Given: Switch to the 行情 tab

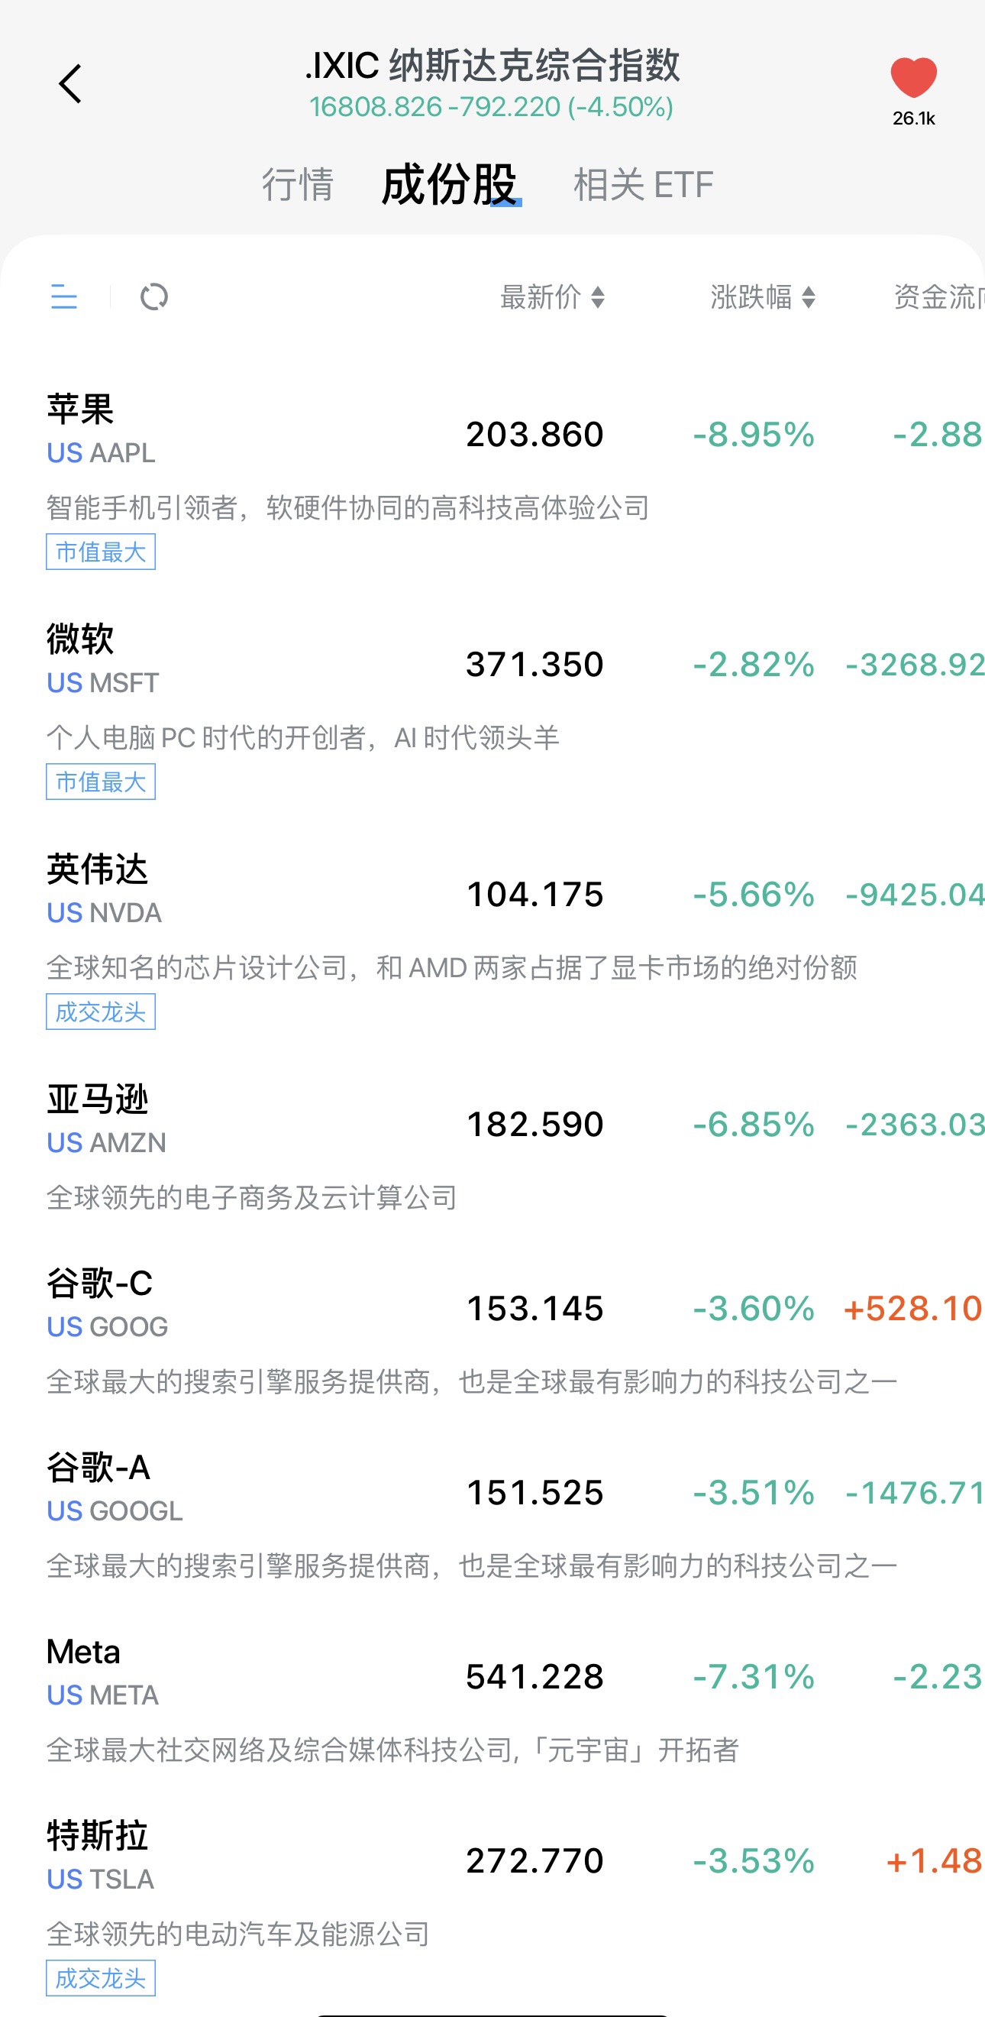Looking at the screenshot, I should pos(297,185).
